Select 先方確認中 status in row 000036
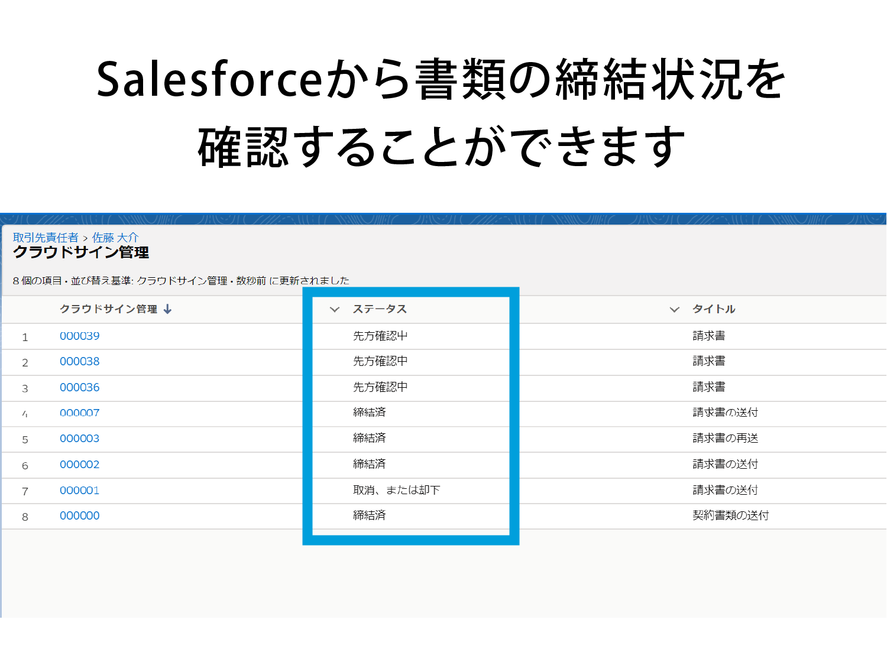Image resolution: width=887 pixels, height=665 pixels. tap(380, 387)
